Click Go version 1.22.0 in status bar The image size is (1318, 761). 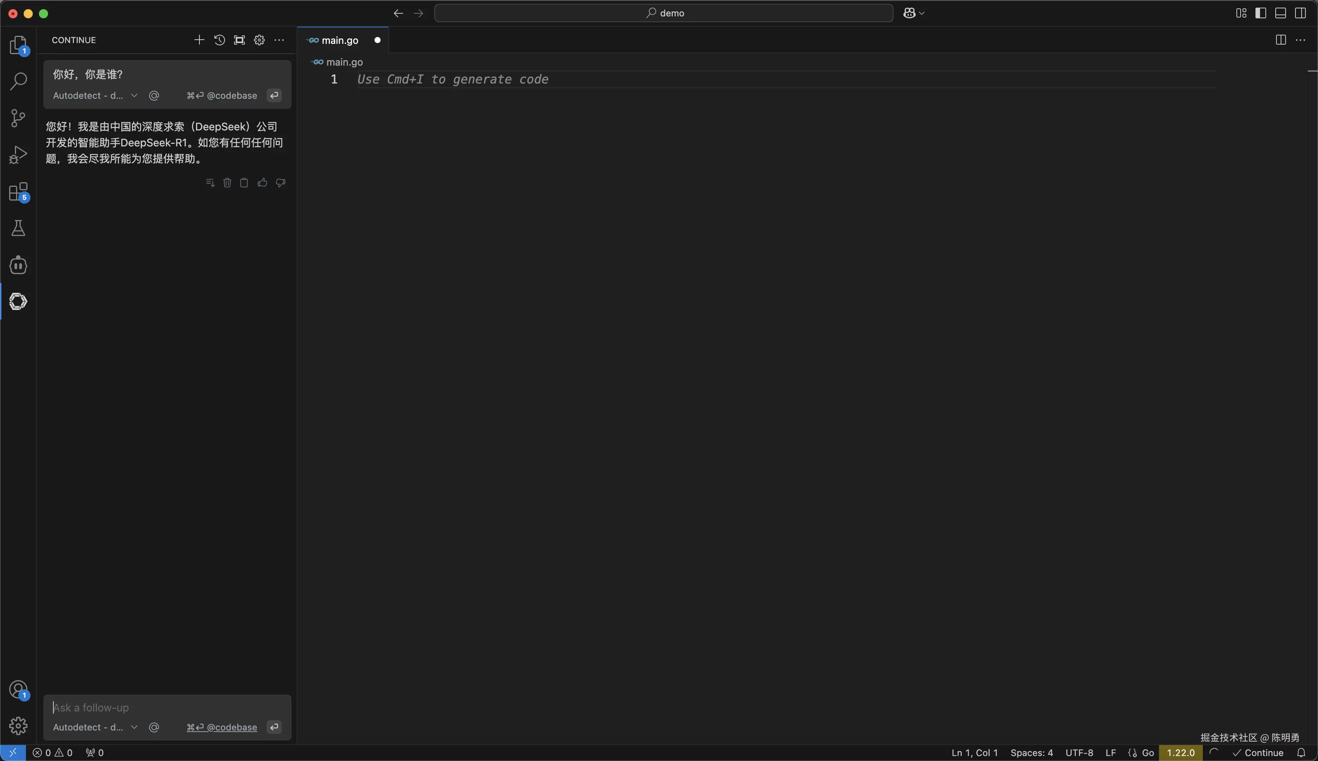point(1180,753)
